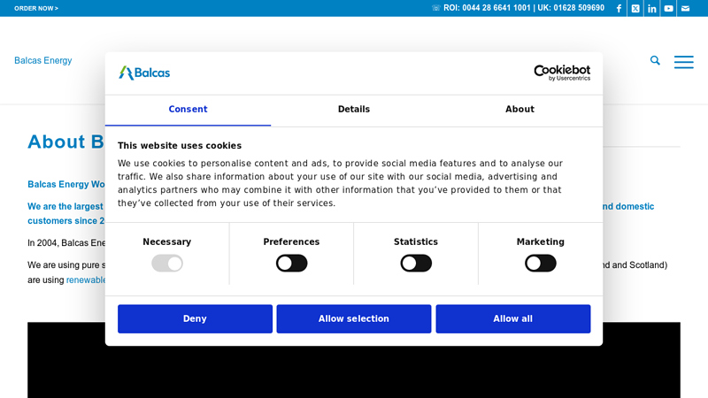
Task: Click the Allow all button
Action: [512, 318]
